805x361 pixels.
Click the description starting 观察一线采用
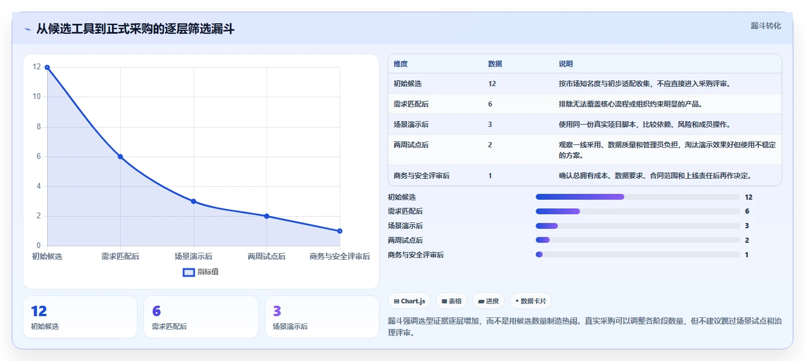point(667,150)
